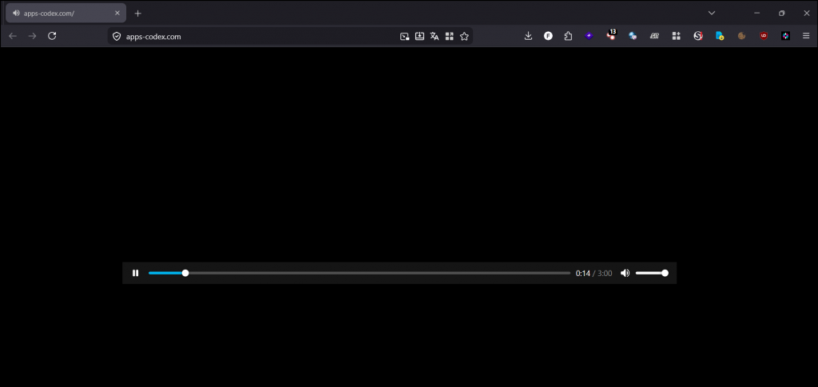Open the Extensions puzzle piece menu

[568, 36]
